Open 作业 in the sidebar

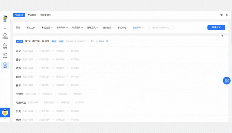(x=5, y=56)
